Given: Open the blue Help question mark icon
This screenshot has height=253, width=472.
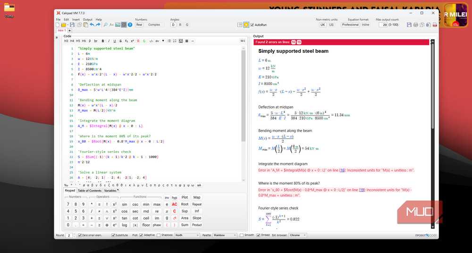Looking at the screenshot, I should pyautogui.click(x=130, y=25).
